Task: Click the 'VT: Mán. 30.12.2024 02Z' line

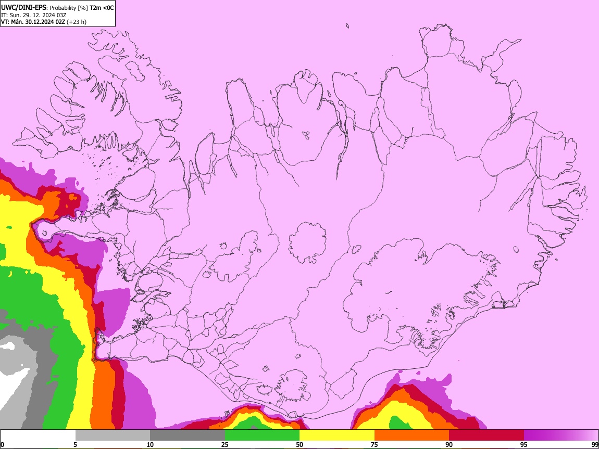Action: tap(33, 22)
